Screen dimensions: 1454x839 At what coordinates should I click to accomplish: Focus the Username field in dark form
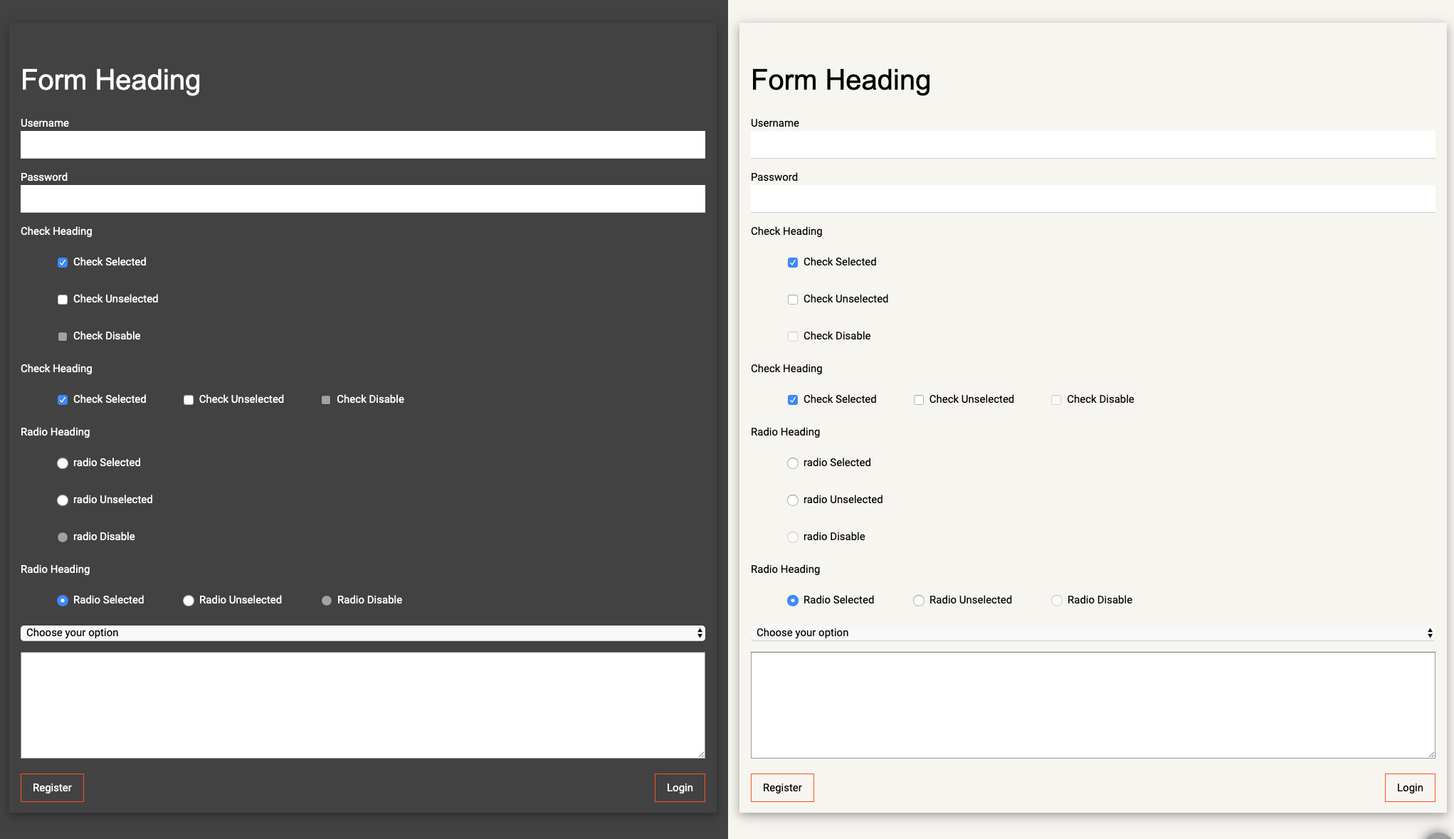(x=363, y=144)
